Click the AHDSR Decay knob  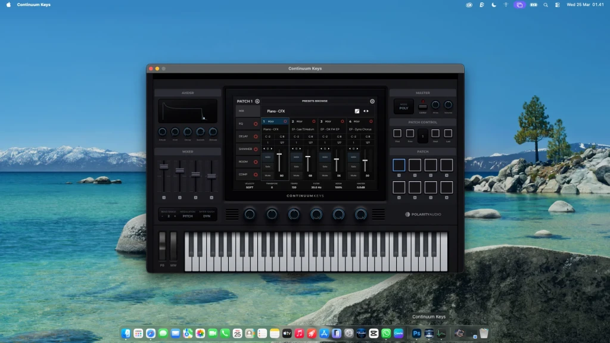point(188,132)
